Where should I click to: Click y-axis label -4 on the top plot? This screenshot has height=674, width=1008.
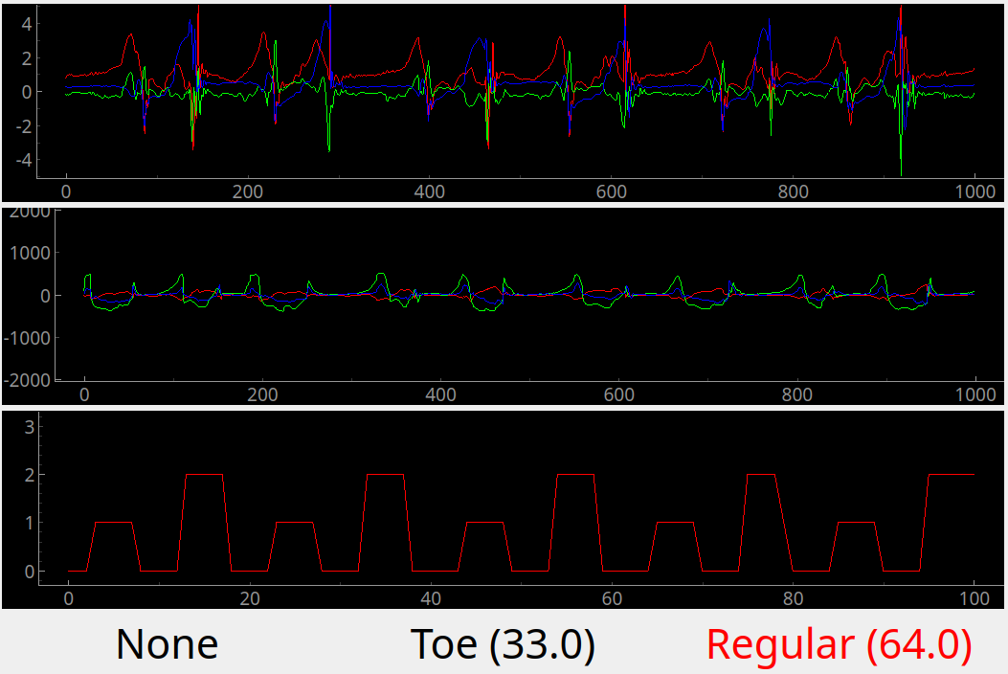point(24,160)
